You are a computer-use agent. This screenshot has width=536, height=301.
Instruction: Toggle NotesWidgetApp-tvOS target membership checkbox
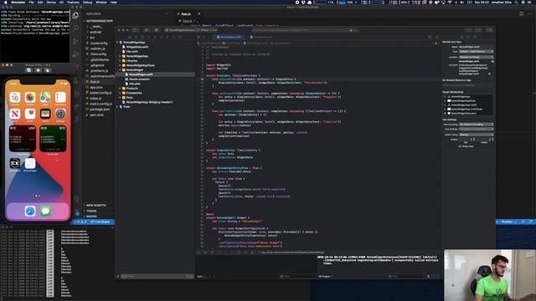pyautogui.click(x=445, y=105)
